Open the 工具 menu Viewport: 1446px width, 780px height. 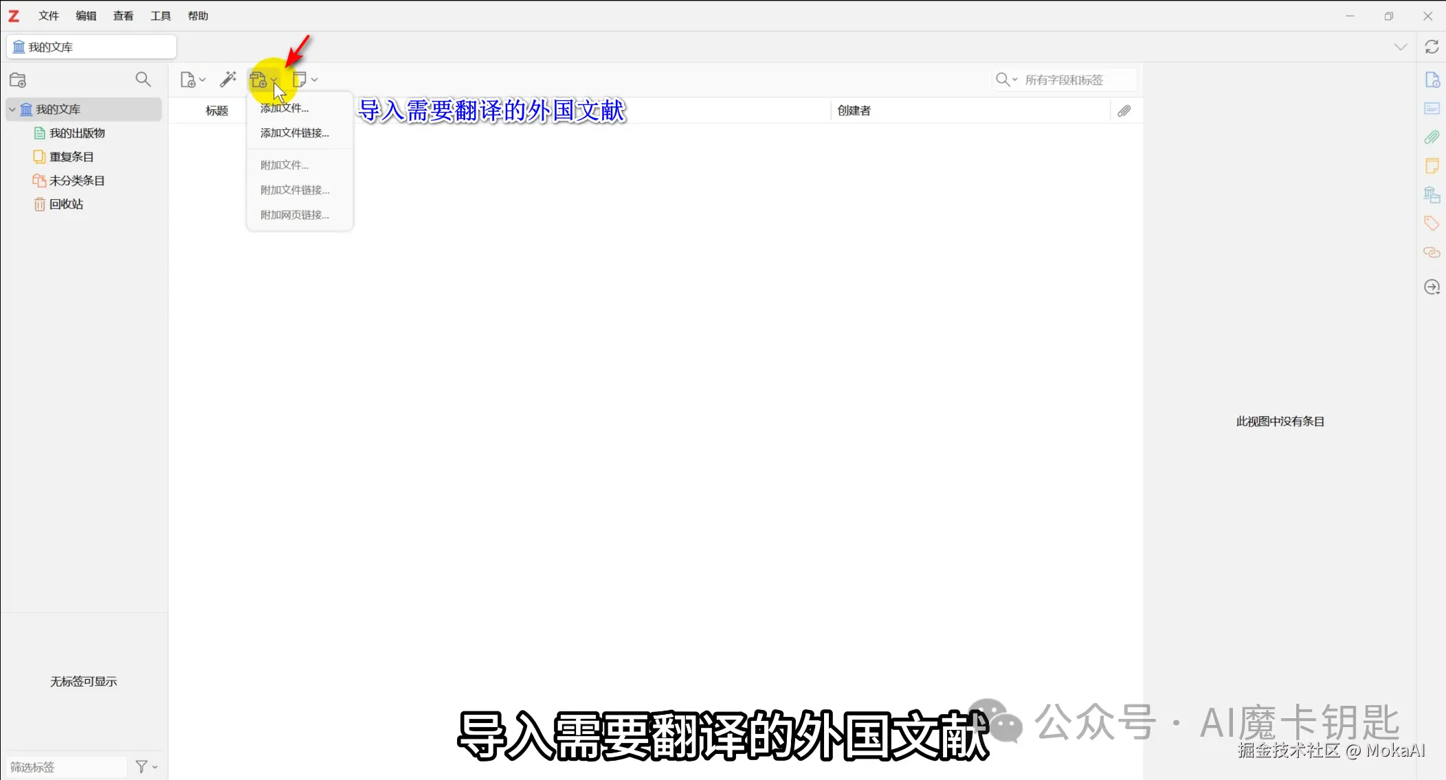(160, 15)
